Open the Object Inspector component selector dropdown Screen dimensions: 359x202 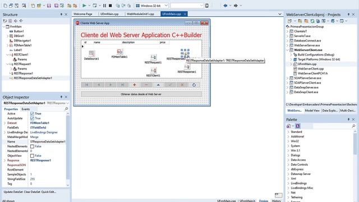coord(67,103)
